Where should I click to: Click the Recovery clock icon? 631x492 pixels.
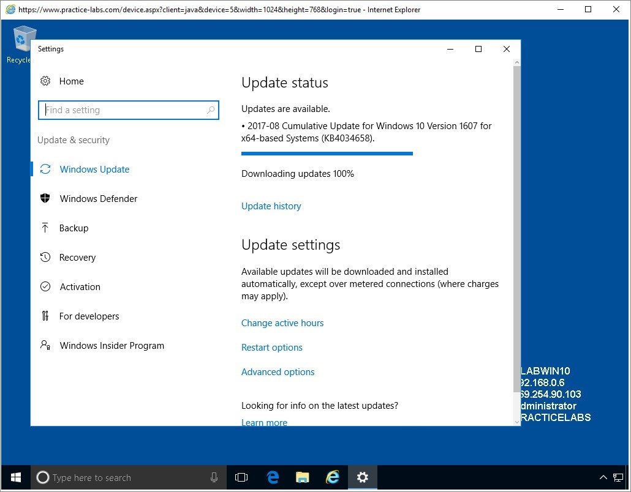coord(45,257)
